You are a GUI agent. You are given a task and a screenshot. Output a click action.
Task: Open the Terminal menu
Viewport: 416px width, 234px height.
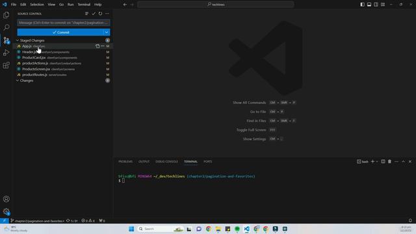click(x=84, y=5)
